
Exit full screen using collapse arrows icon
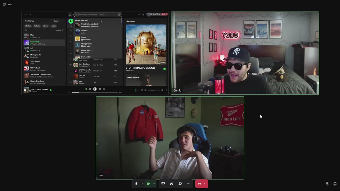335,184
